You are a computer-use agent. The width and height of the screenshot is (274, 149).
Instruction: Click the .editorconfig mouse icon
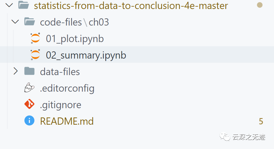point(29,88)
